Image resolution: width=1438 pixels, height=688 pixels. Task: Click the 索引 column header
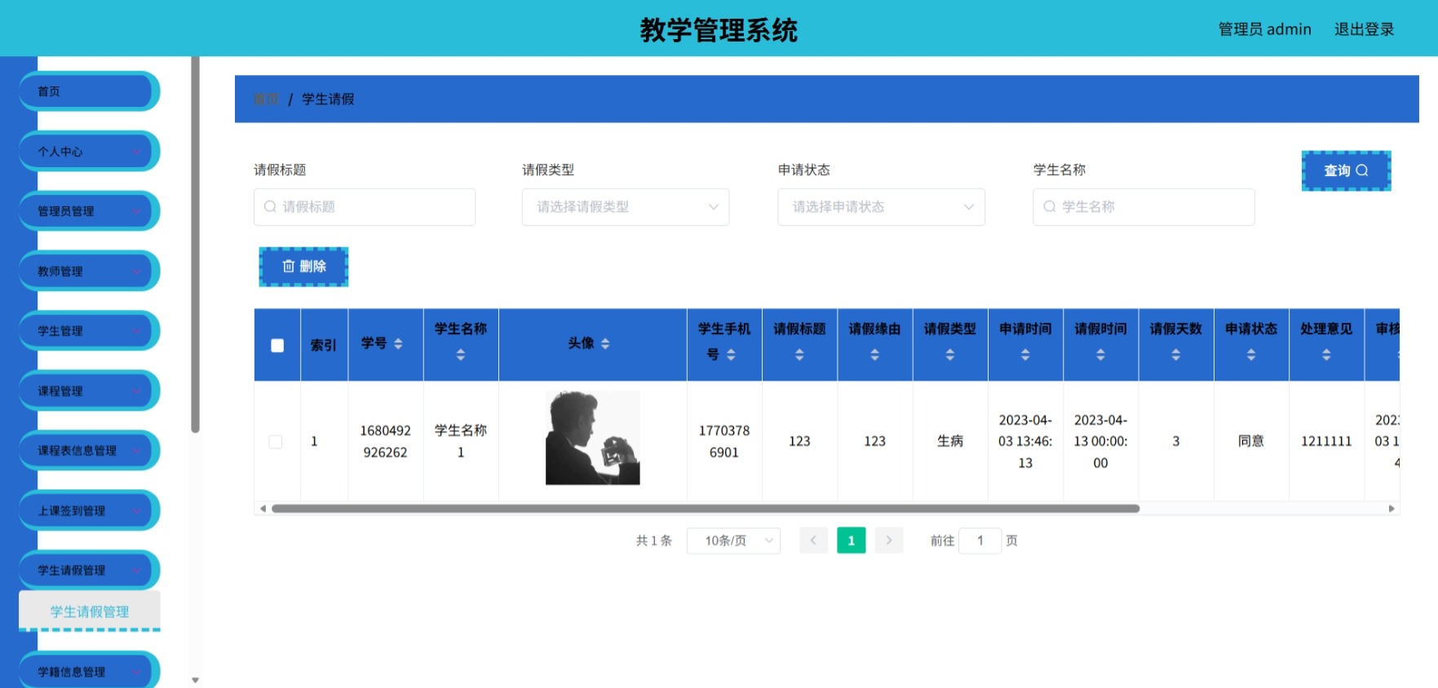(x=324, y=345)
